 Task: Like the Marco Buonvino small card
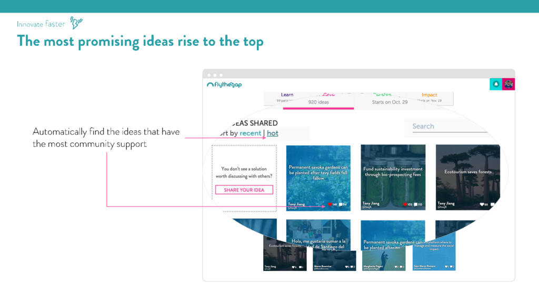[x=346, y=267]
